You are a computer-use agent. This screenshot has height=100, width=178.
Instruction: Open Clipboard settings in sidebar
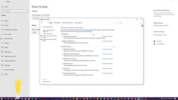click(7, 65)
